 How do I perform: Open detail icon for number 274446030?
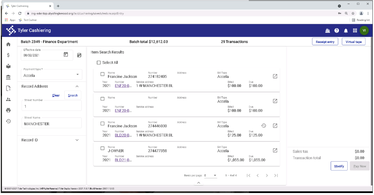275,125
